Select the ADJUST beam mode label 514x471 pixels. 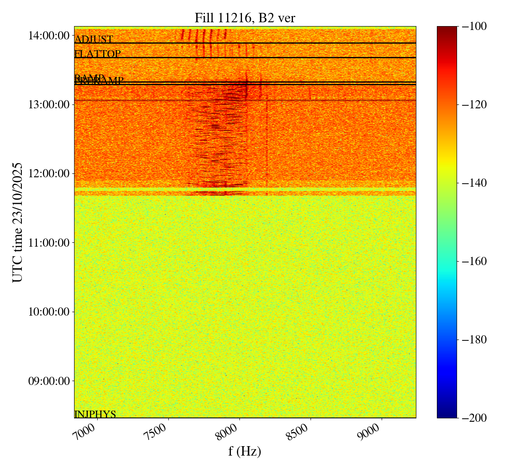click(x=93, y=40)
